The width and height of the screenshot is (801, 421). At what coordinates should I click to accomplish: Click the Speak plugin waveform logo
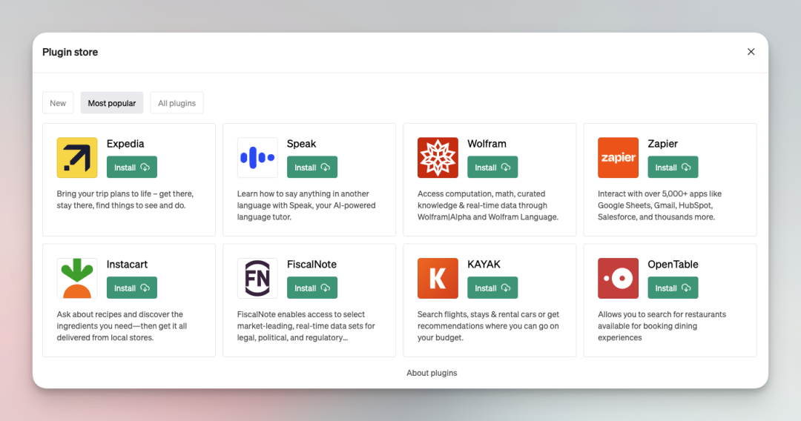coord(257,158)
